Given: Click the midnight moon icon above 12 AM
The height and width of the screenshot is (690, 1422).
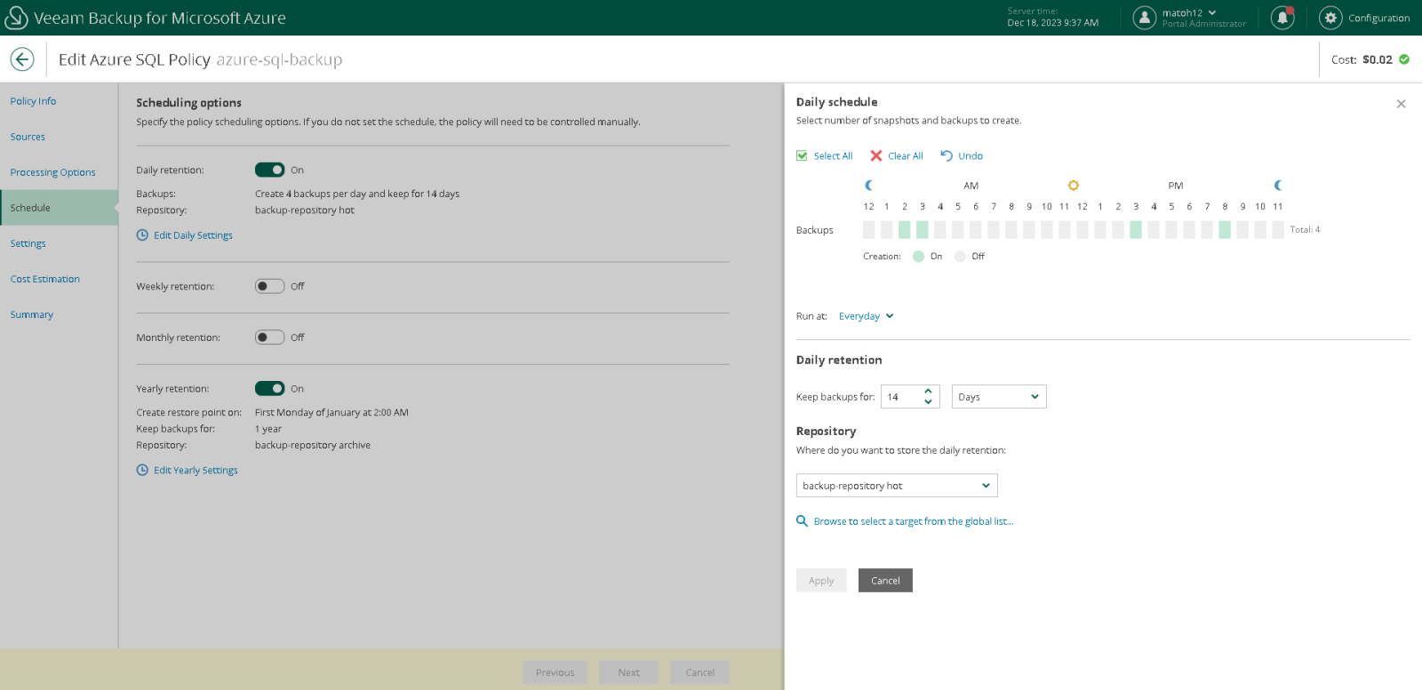Looking at the screenshot, I should (869, 186).
